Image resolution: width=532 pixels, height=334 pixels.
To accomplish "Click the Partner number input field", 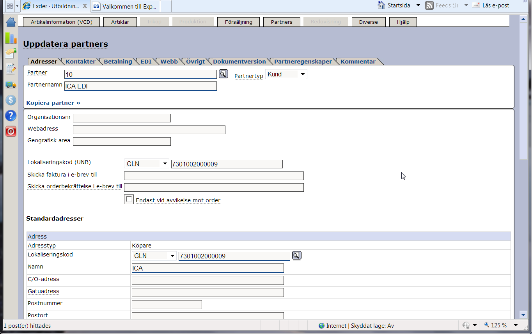I will click(140, 74).
